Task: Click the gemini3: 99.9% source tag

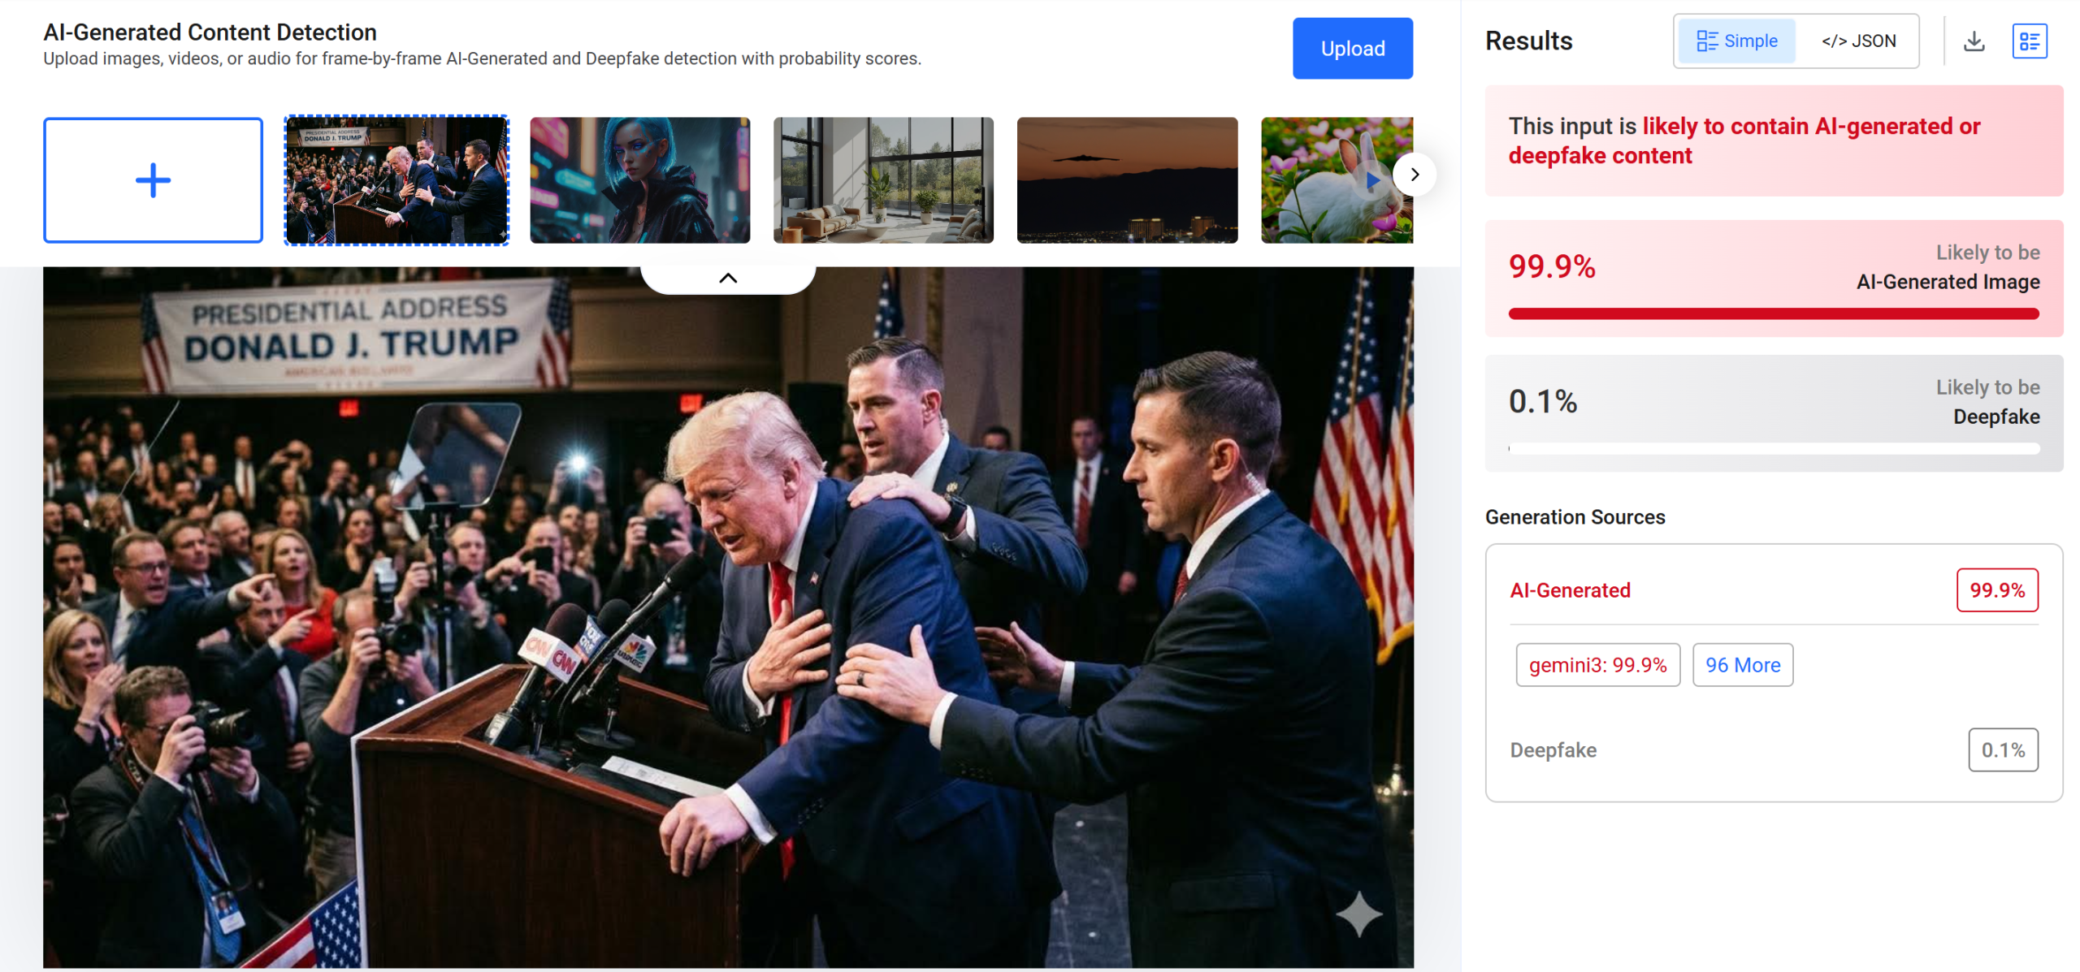Action: point(1597,664)
